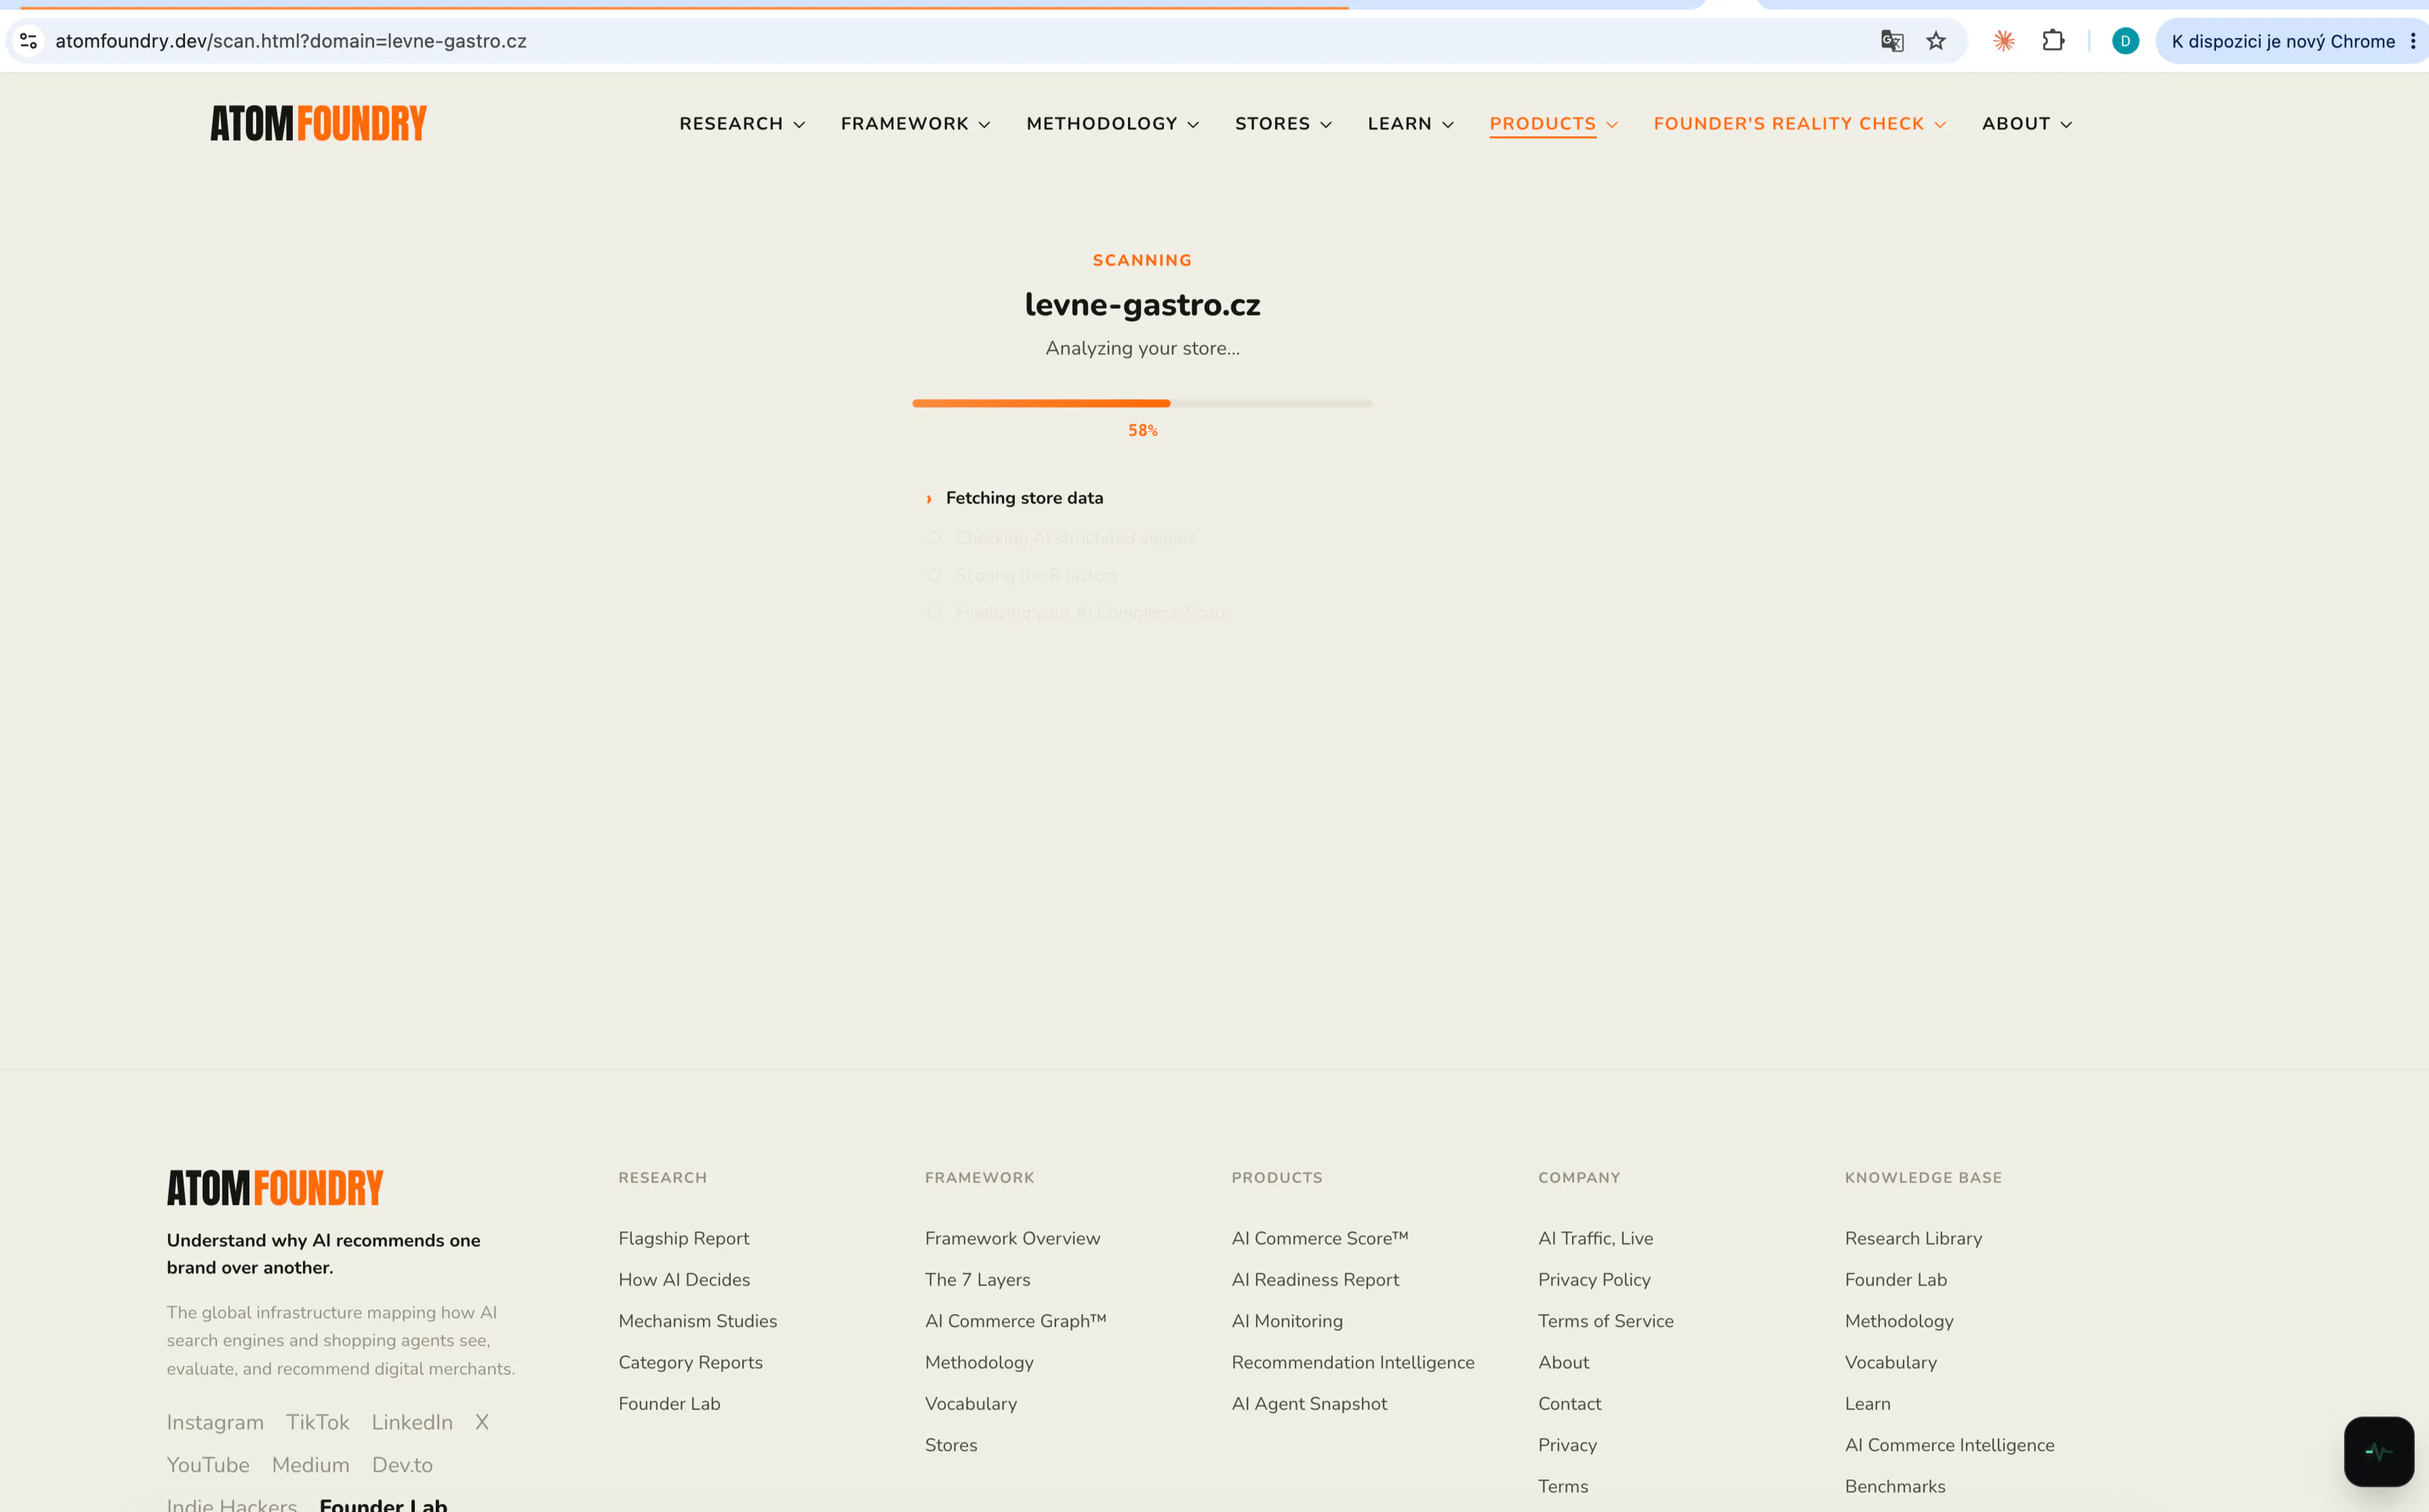Visit the X social link

[482, 1422]
